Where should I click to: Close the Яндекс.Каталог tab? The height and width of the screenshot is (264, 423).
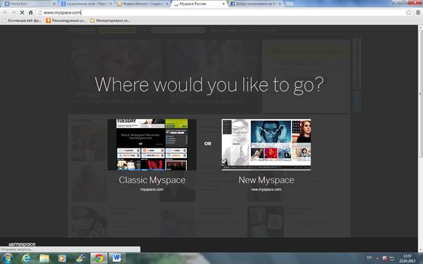167,4
